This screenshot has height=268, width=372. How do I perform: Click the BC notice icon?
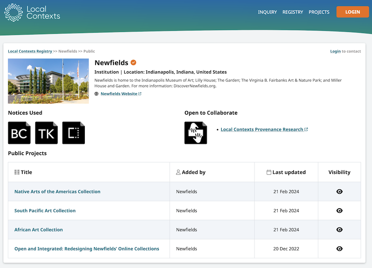19,133
